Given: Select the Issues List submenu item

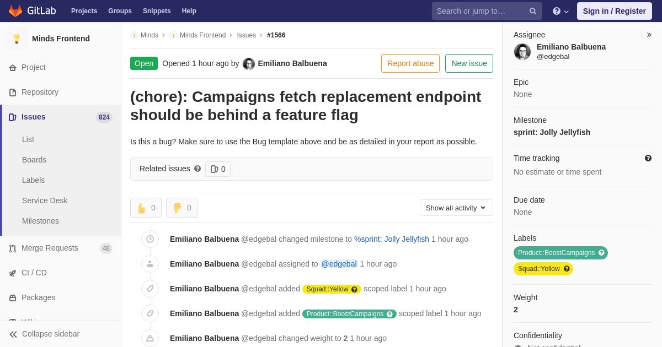Looking at the screenshot, I should point(28,139).
